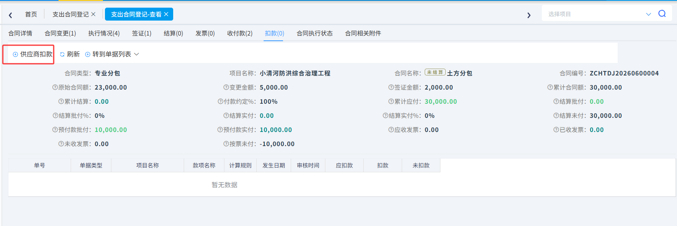Open the 执行情况(4) tab
This screenshot has width=677, height=226.
coord(104,33)
